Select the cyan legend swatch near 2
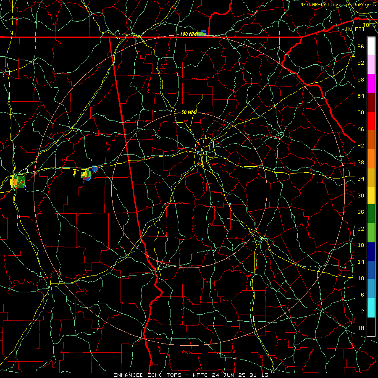The height and width of the screenshot is (378, 378). [x=371, y=308]
